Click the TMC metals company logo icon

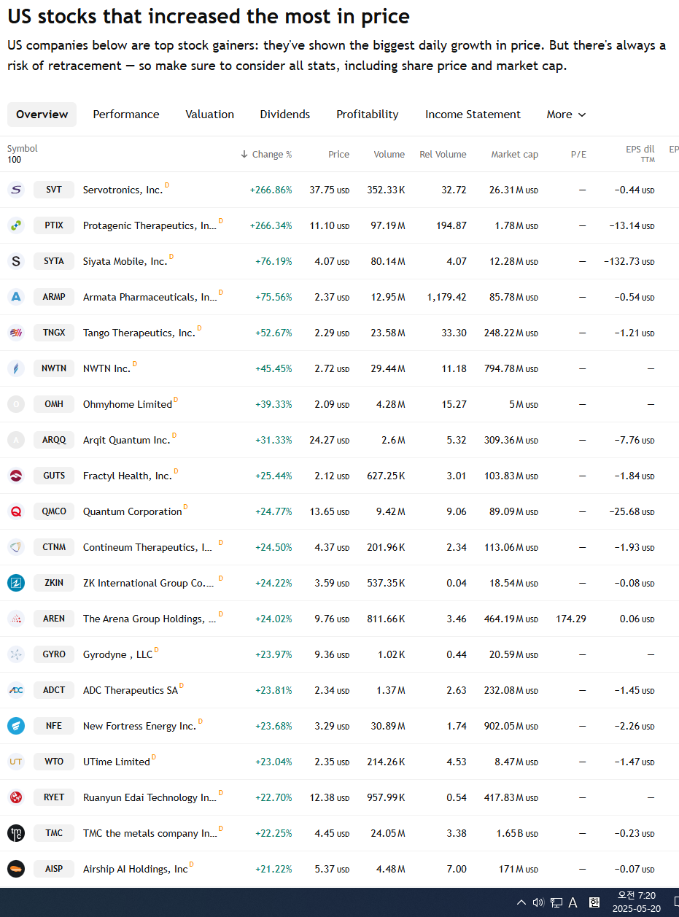click(16, 833)
